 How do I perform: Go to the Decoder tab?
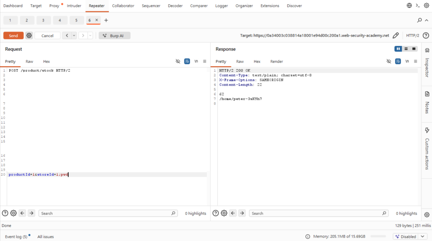click(x=175, y=6)
